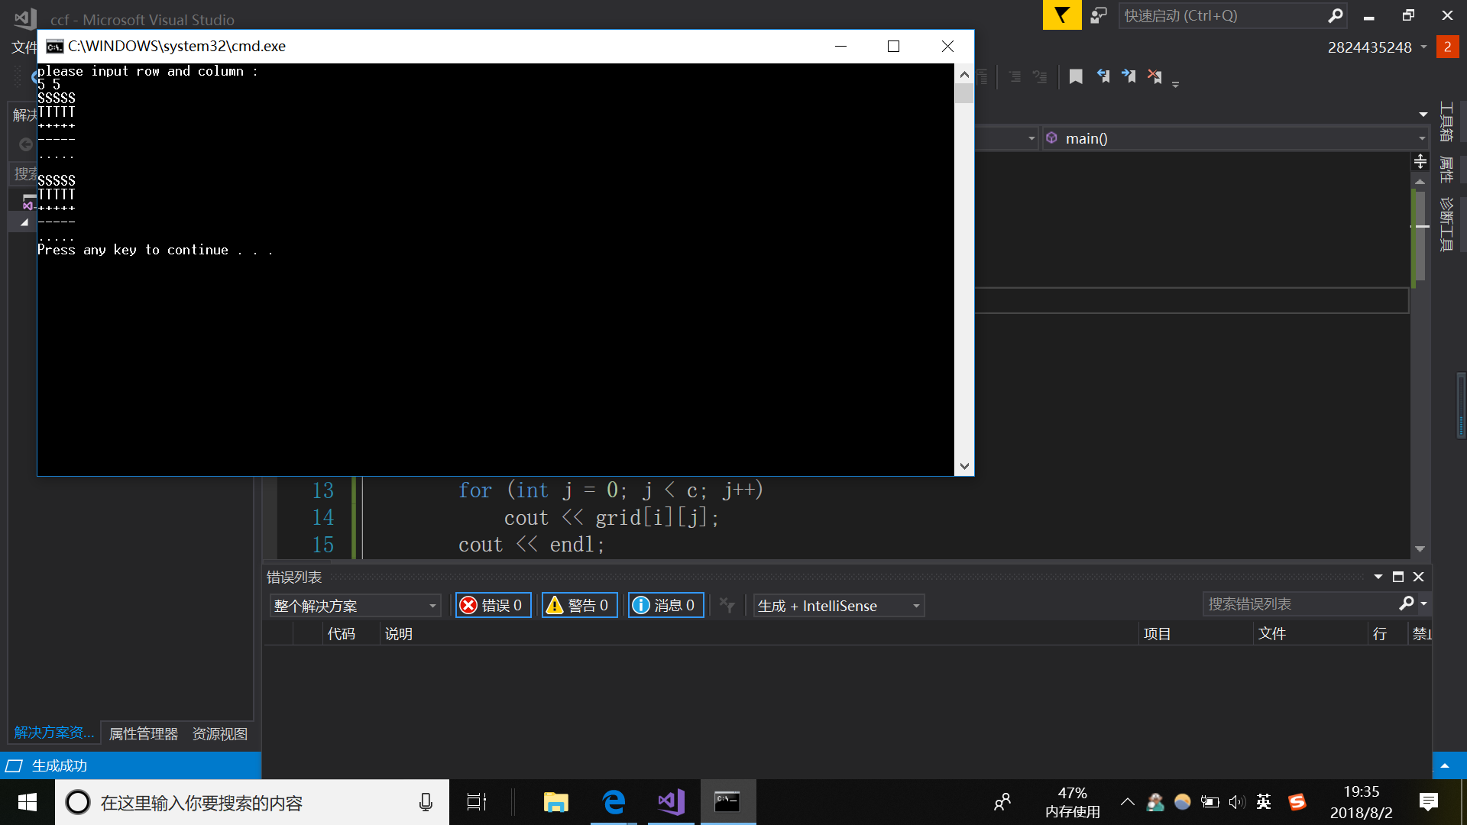Viewport: 1467px width, 825px height.
Task: Click the console window vertical scrollbar thumb
Action: [964, 93]
